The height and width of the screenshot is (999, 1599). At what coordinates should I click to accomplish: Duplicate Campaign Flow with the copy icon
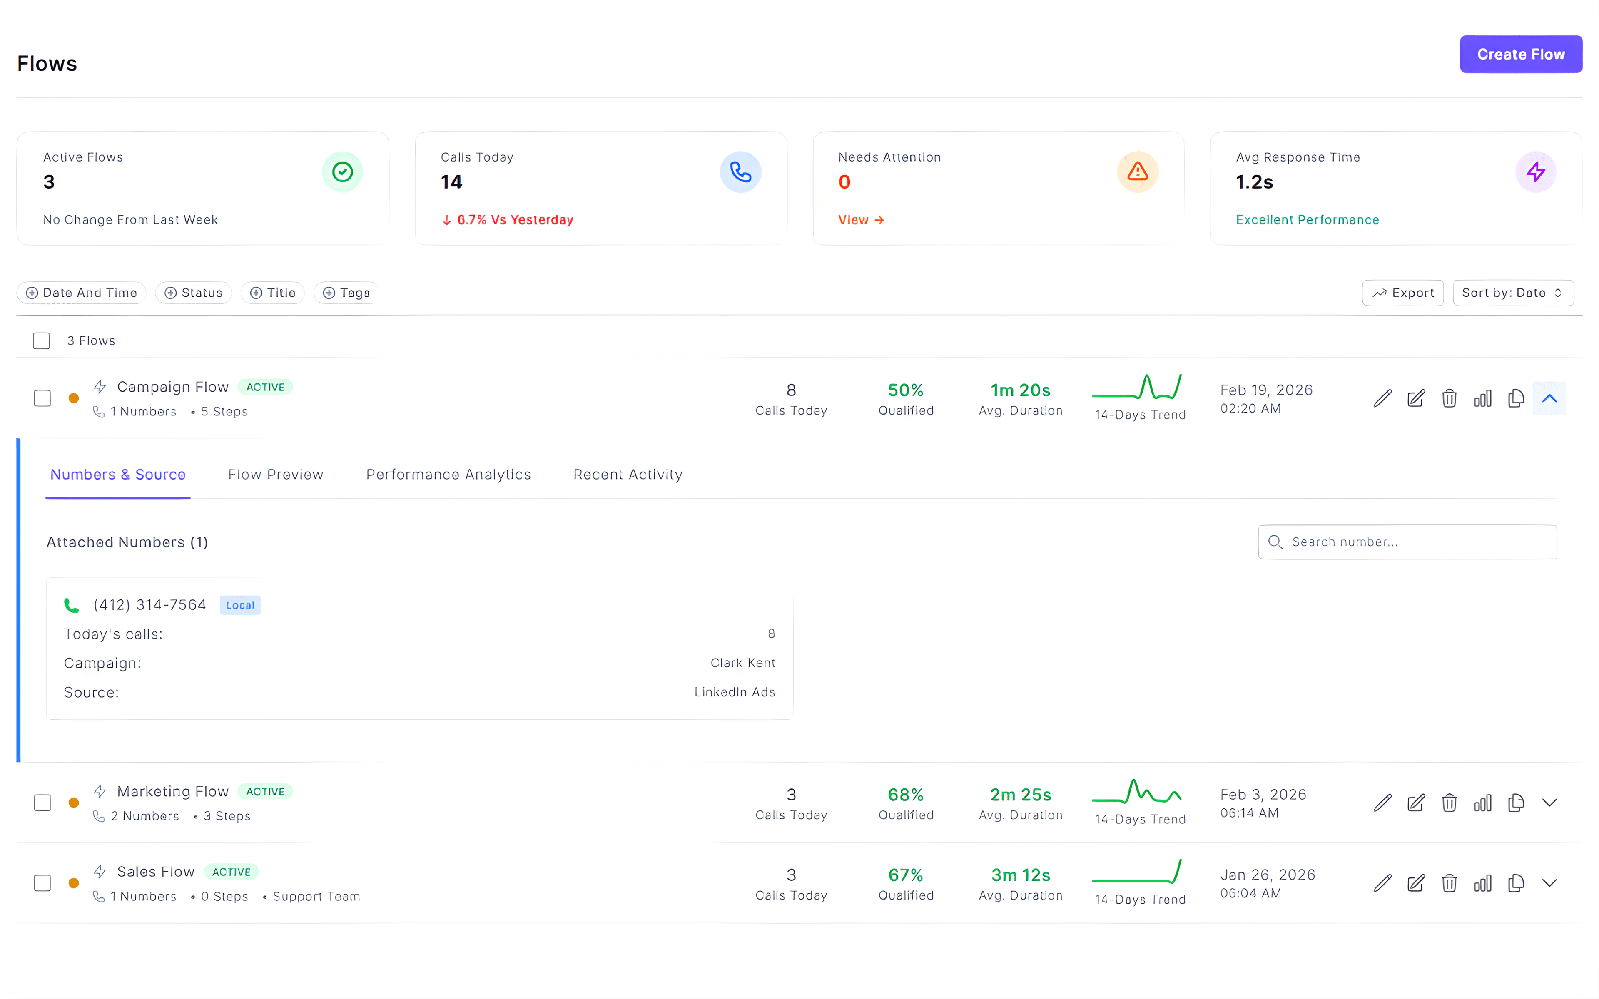click(1516, 398)
